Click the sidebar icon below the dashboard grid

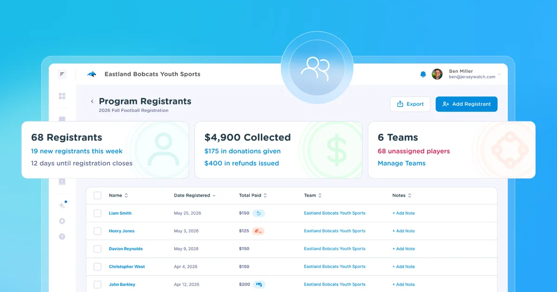62,119
